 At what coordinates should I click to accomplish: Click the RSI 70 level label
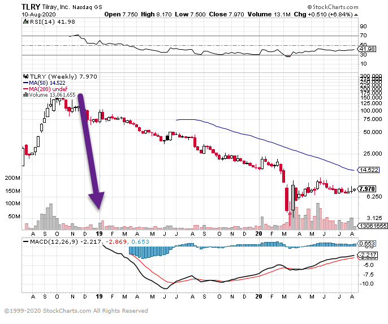pyautogui.click(x=363, y=36)
